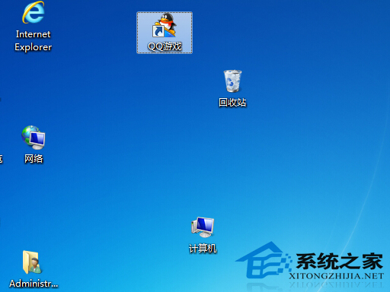Click the "Internet Explorer" label text
The width and height of the screenshot is (390, 292).
[x=34, y=40]
